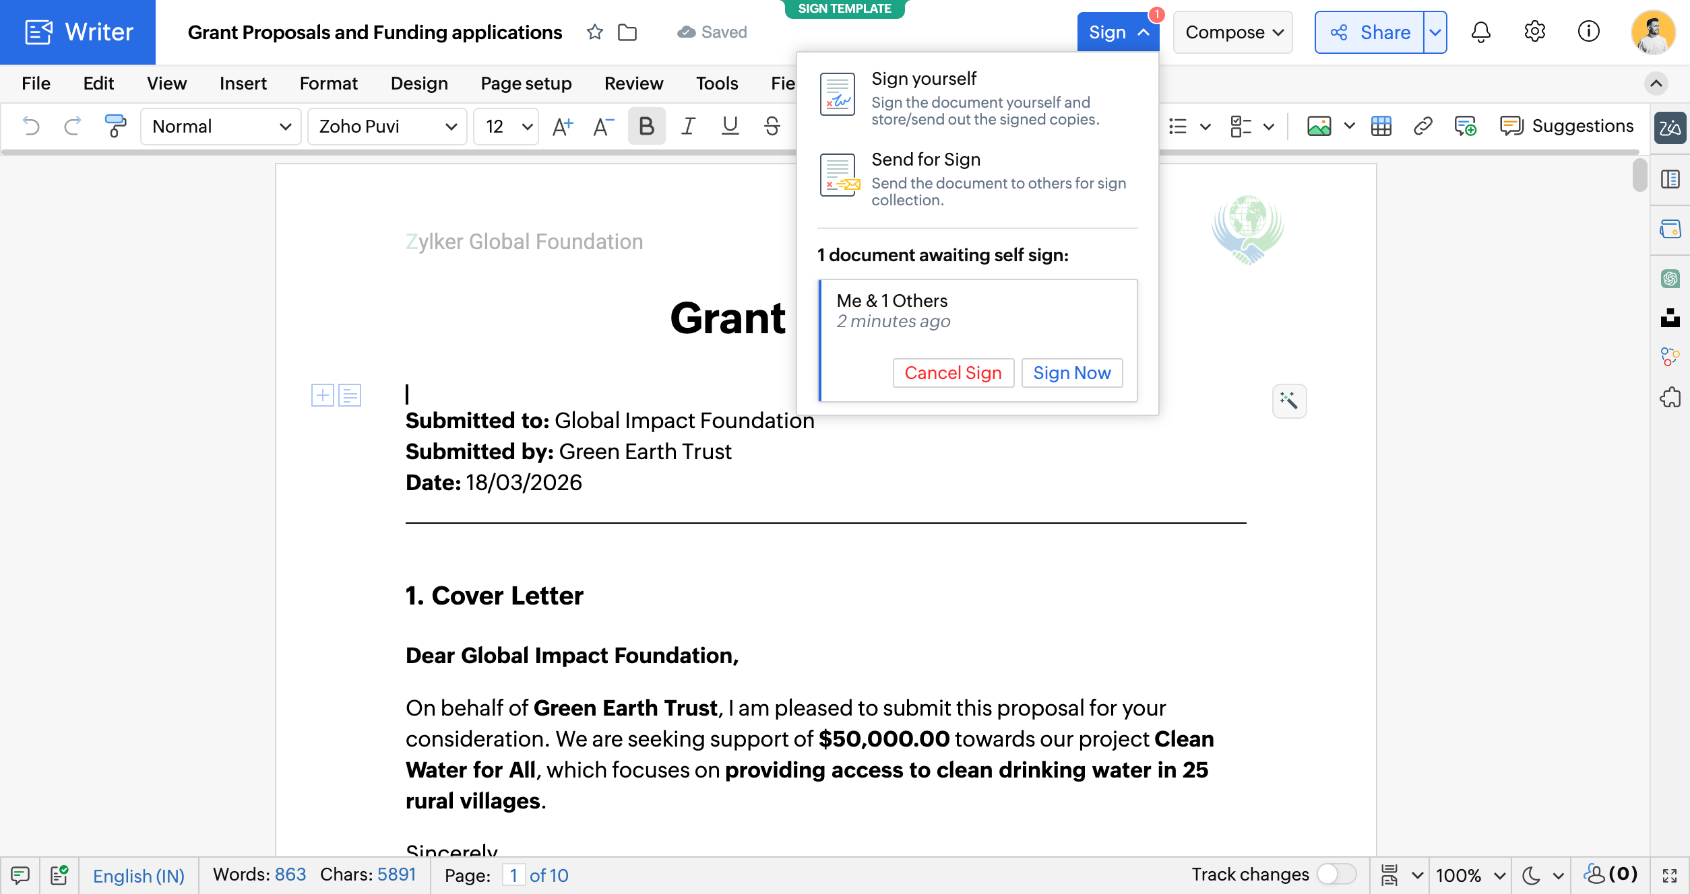
Task: Click the Undo arrow icon
Action: [31, 126]
